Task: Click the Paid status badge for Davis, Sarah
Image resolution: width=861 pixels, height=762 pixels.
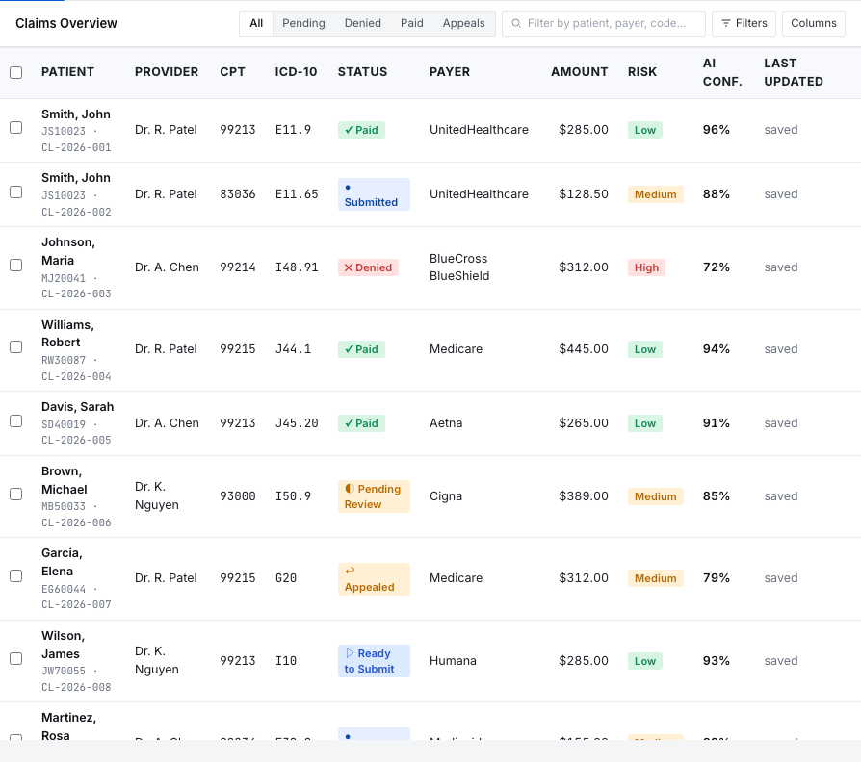Action: pyautogui.click(x=361, y=423)
